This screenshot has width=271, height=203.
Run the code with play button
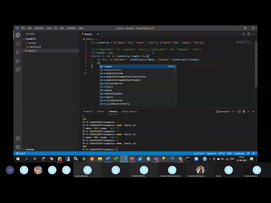244,34
